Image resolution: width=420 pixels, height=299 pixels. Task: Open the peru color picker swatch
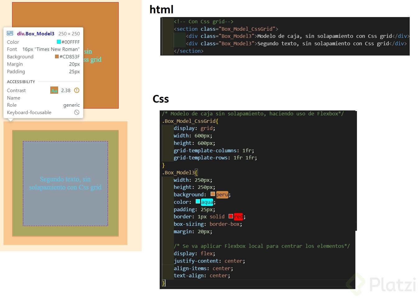(212, 194)
